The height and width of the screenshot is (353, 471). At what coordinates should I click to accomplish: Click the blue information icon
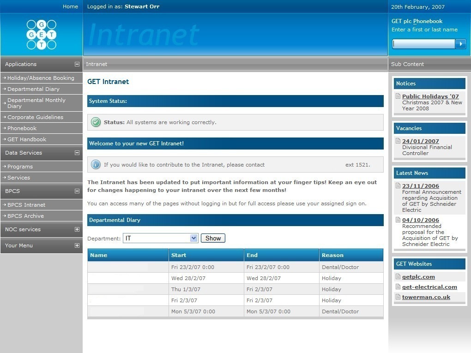96,165
